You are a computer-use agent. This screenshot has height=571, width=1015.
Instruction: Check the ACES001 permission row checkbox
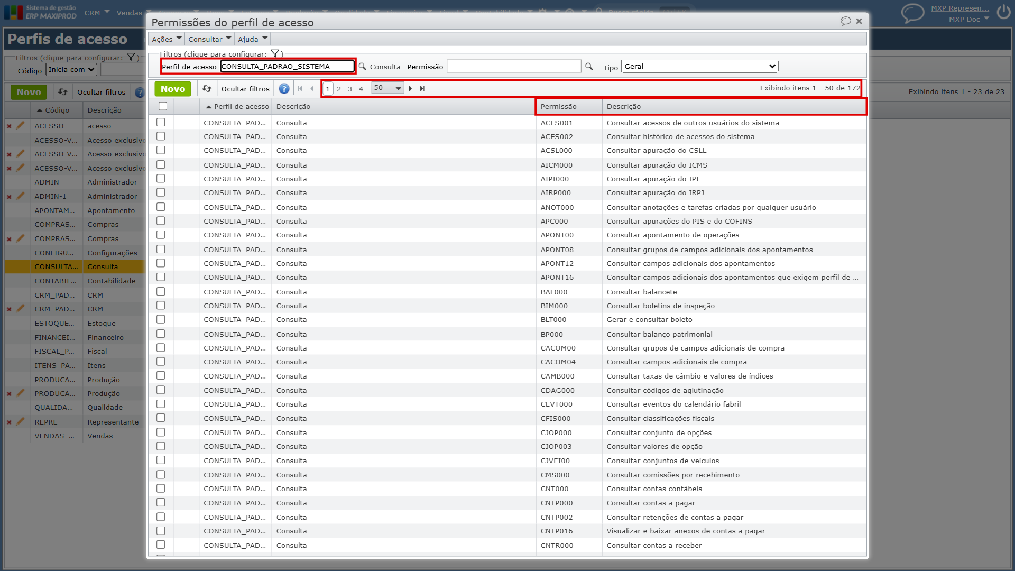coord(161,123)
